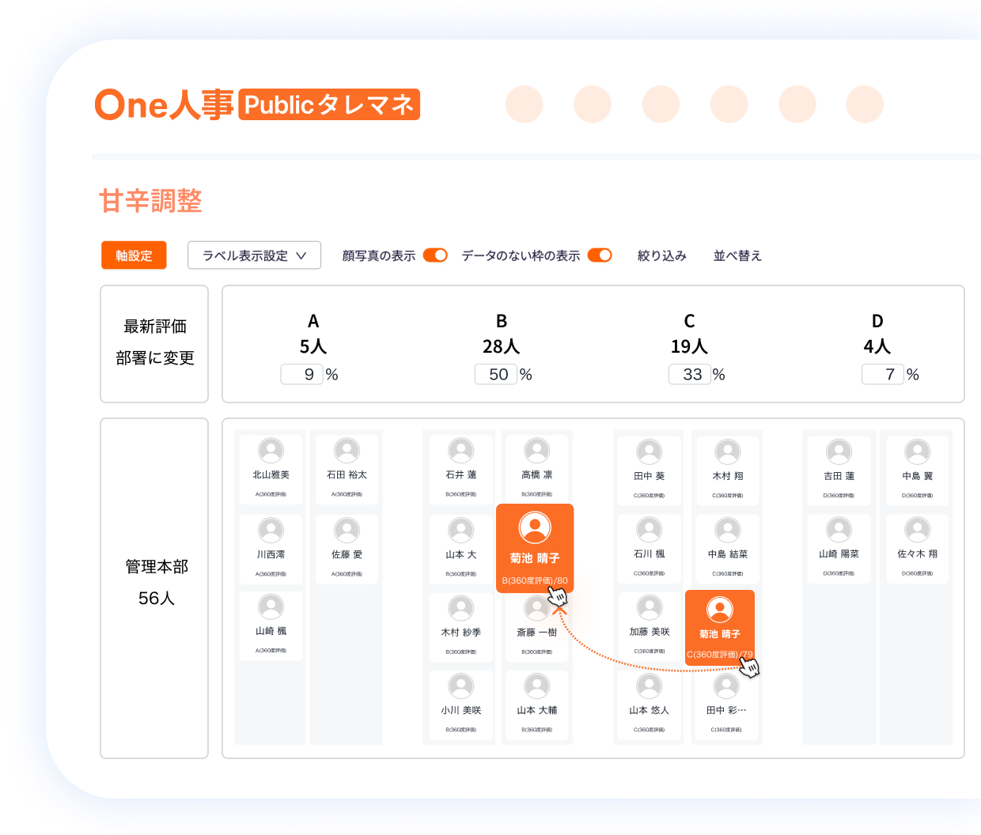981x835 pixels.
Task: Click the D column 4人 count
Action: pyautogui.click(x=877, y=346)
